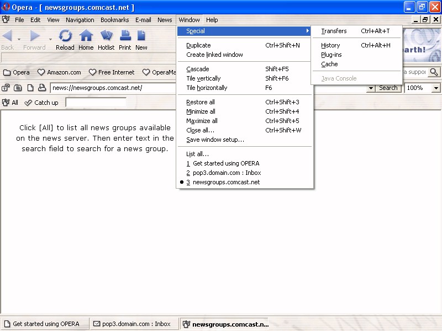Click the Catch up button
The width and height of the screenshot is (442, 331).
coord(41,103)
